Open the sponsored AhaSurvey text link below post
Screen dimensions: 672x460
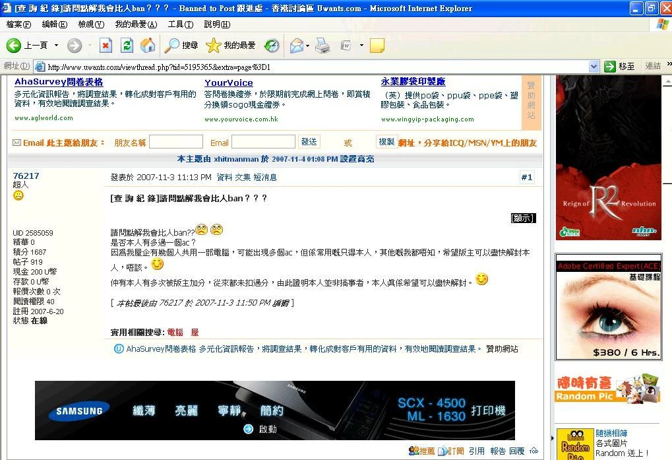tap(303, 349)
